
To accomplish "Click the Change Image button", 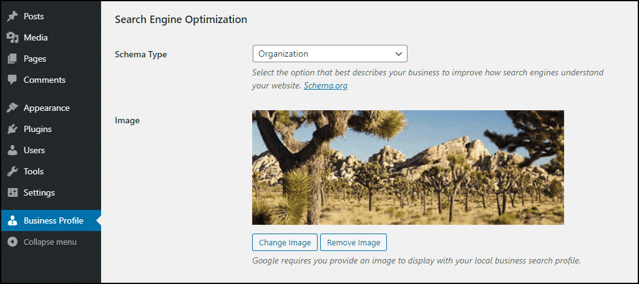I will 285,242.
